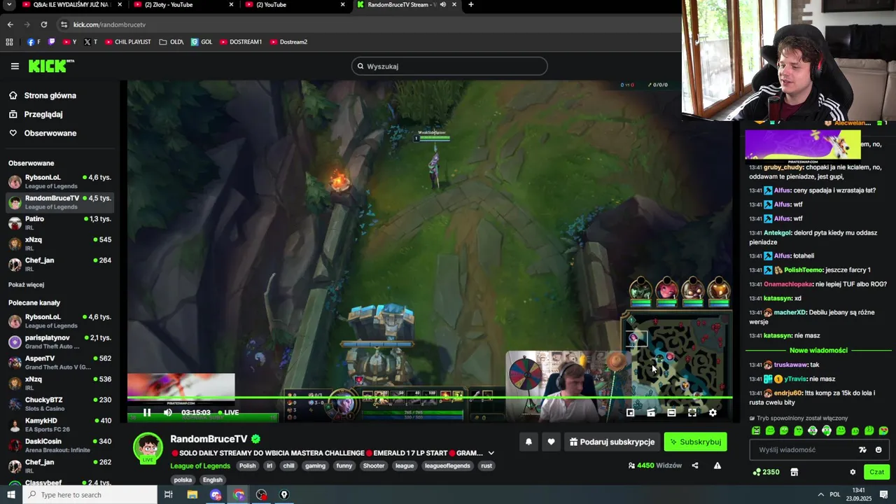Open the Chrome apps grid icon

10,42
